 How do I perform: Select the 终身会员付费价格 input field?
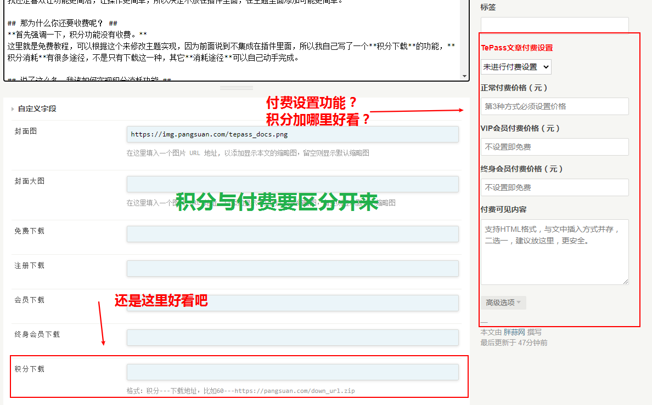(554, 187)
